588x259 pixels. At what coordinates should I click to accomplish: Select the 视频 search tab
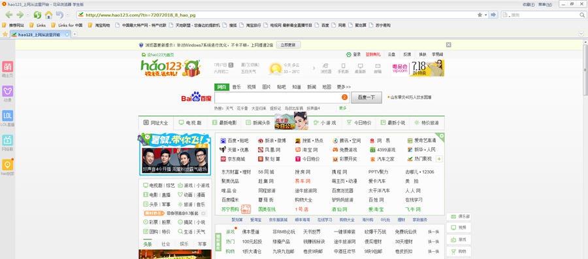pyautogui.click(x=252, y=87)
